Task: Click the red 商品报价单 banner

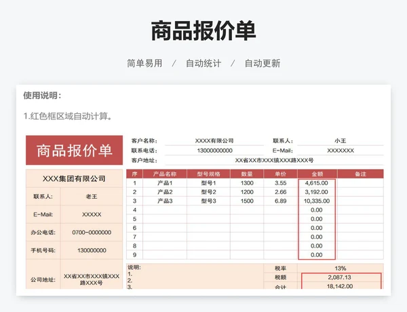Action: [x=74, y=150]
